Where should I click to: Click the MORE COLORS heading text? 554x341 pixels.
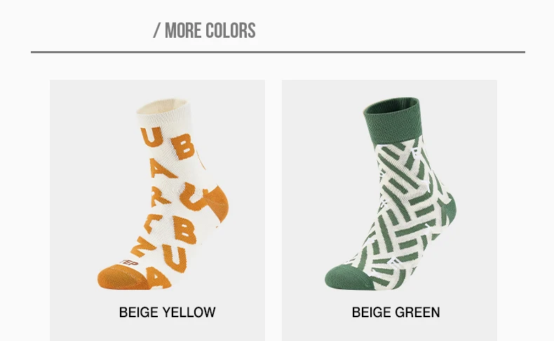[x=210, y=31]
